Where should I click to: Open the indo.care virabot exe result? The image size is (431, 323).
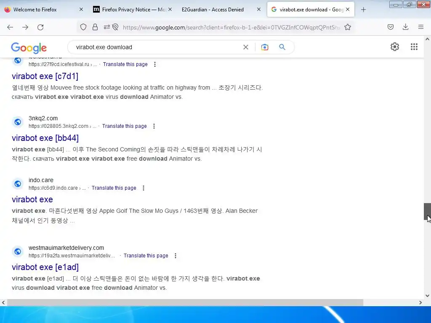tap(32, 199)
